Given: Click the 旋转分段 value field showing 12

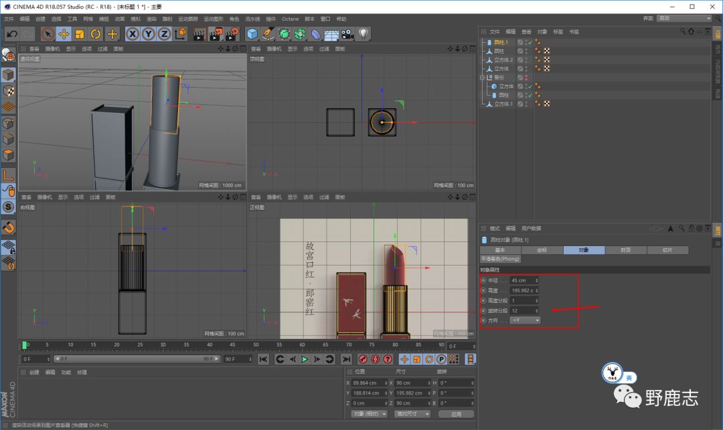Looking at the screenshot, I should (x=524, y=310).
